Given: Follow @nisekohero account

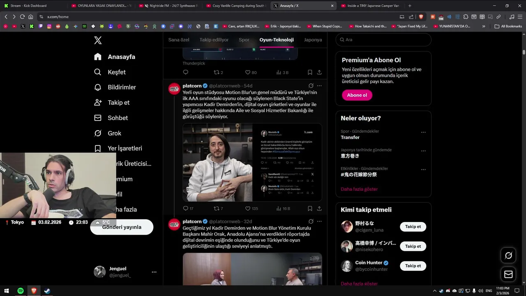Looking at the screenshot, I should [413, 246].
